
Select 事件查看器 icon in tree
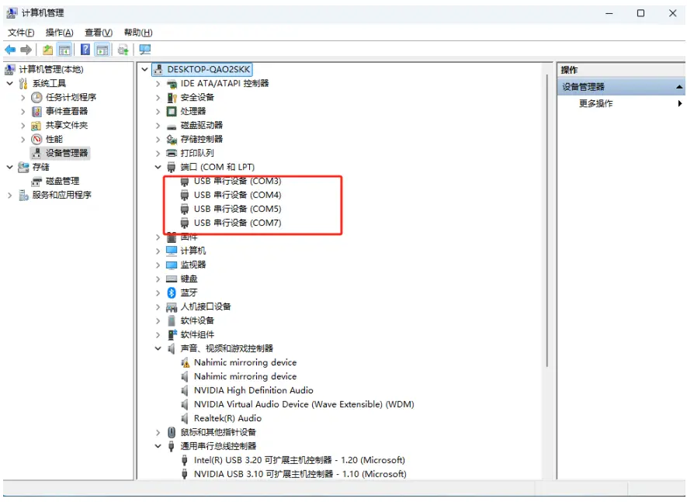click(36, 111)
